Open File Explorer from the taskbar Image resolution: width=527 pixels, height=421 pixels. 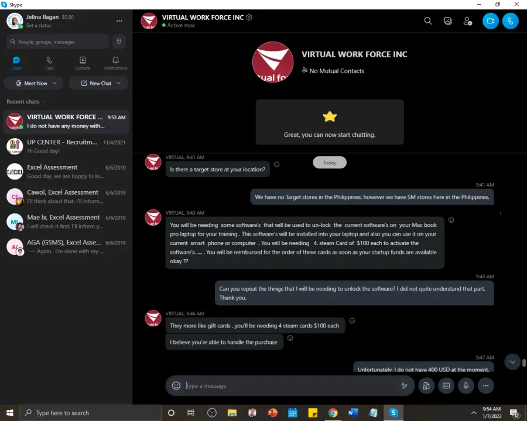point(232,413)
